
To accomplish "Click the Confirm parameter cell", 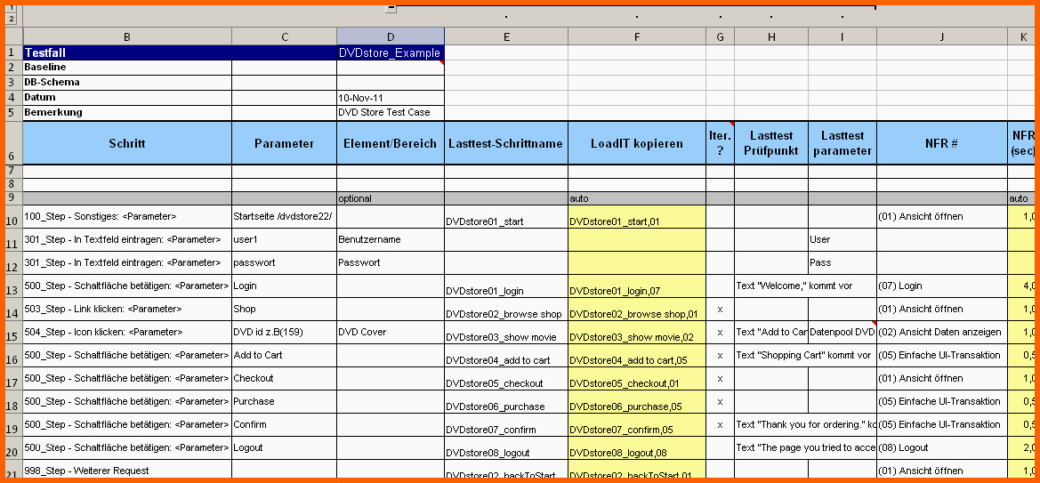I will [285, 424].
